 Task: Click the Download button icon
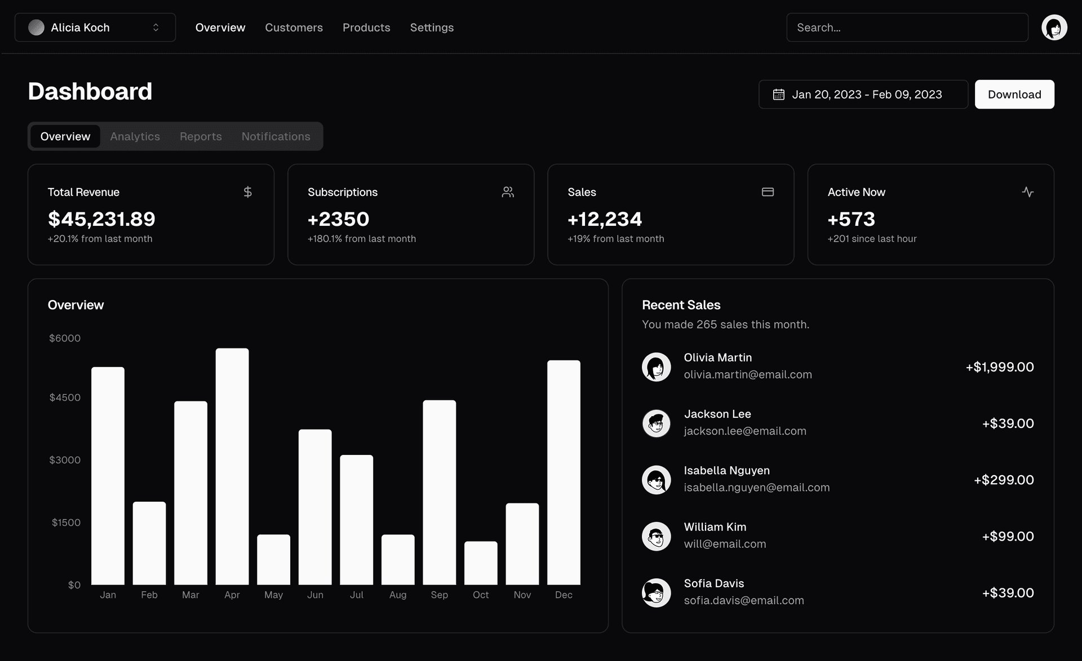(1014, 93)
